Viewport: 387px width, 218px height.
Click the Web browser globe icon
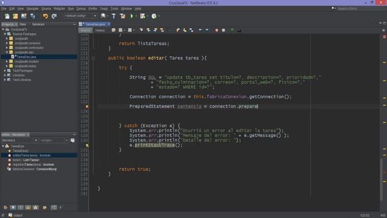pos(103,16)
